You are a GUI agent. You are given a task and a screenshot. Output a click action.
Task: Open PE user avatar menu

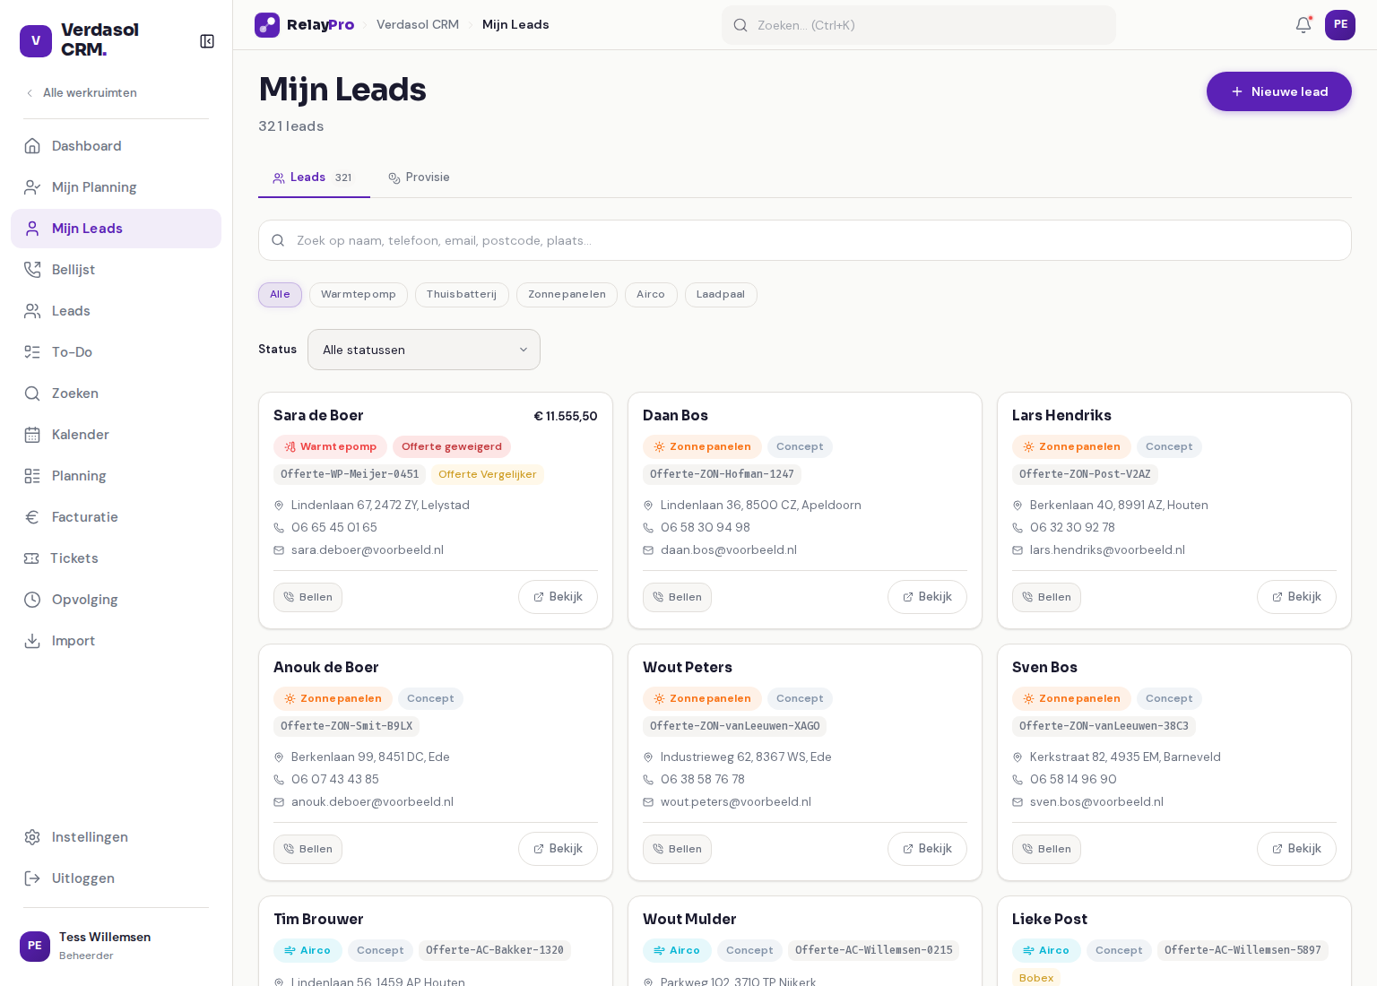(1340, 25)
